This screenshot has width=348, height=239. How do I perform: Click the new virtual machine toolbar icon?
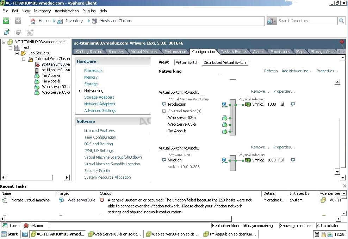[7, 32]
